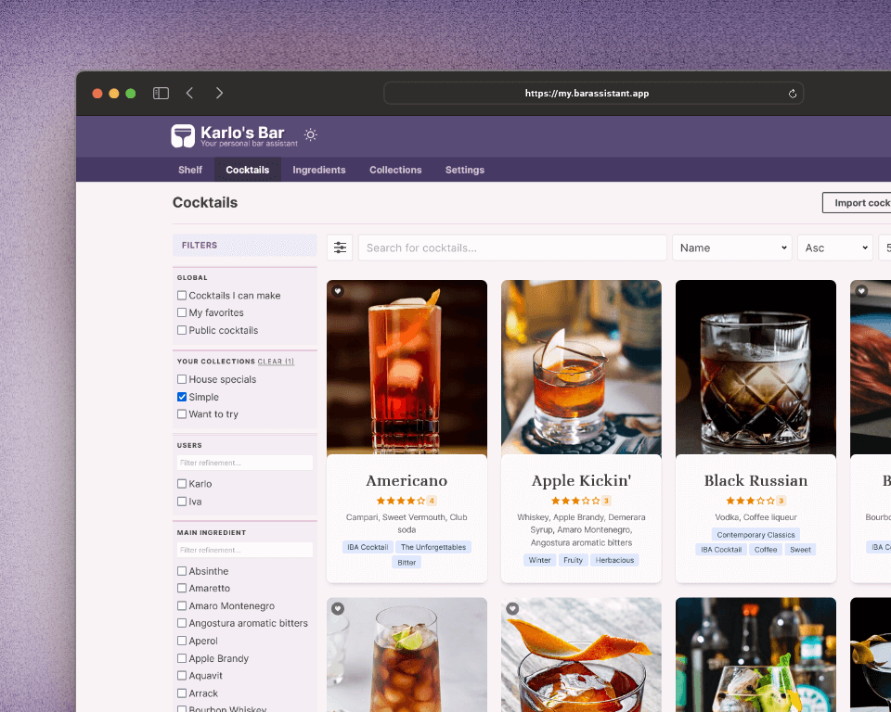Switch theme with the sun icon
891x712 pixels.
(310, 135)
